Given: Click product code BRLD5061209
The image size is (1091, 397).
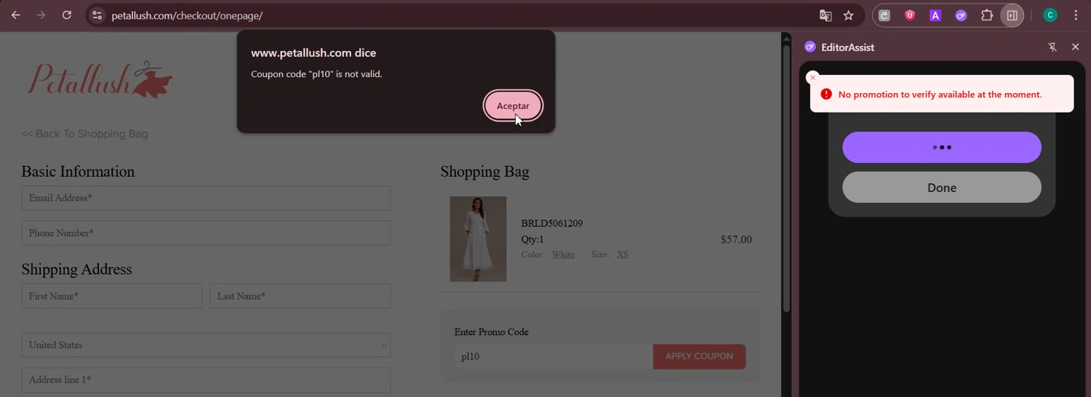Looking at the screenshot, I should click(552, 223).
